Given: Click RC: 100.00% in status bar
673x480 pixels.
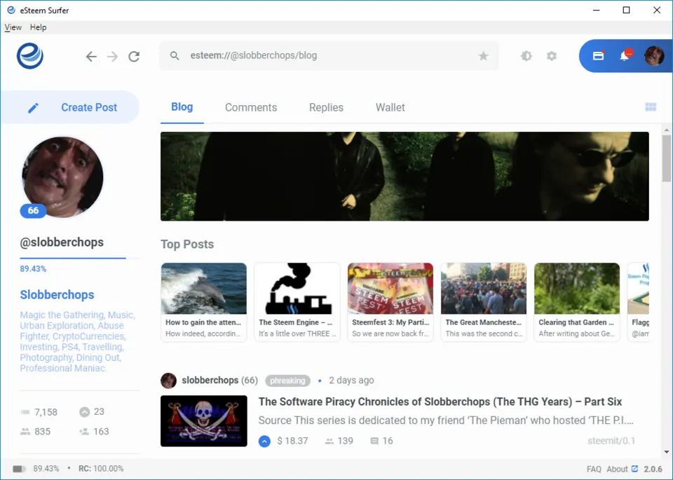Looking at the screenshot, I should pyautogui.click(x=101, y=469).
